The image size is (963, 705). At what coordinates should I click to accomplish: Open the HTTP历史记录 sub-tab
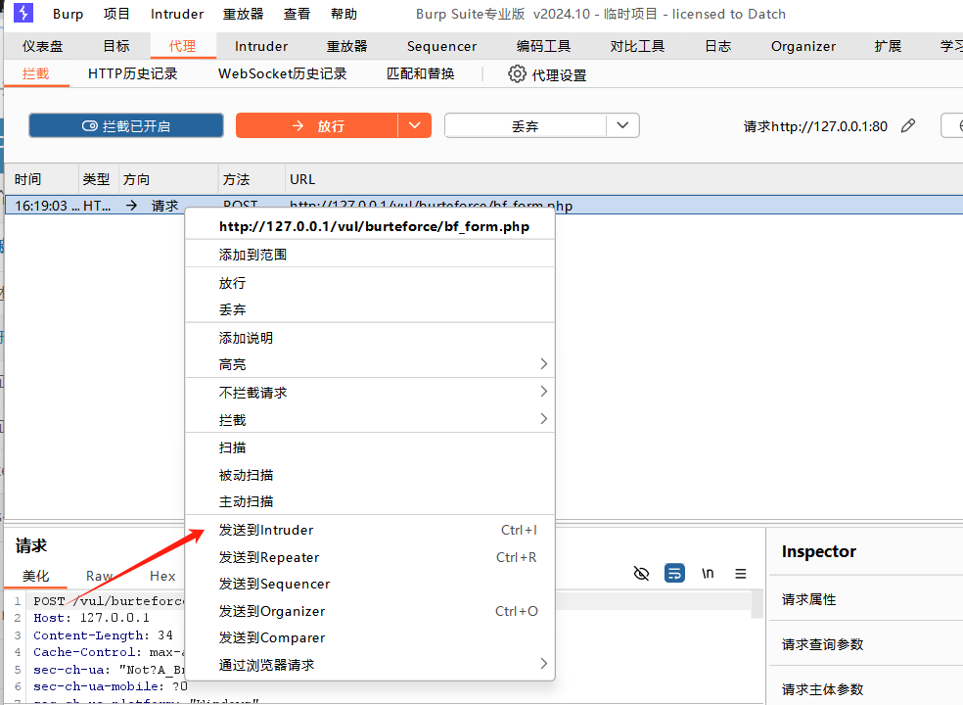(133, 73)
